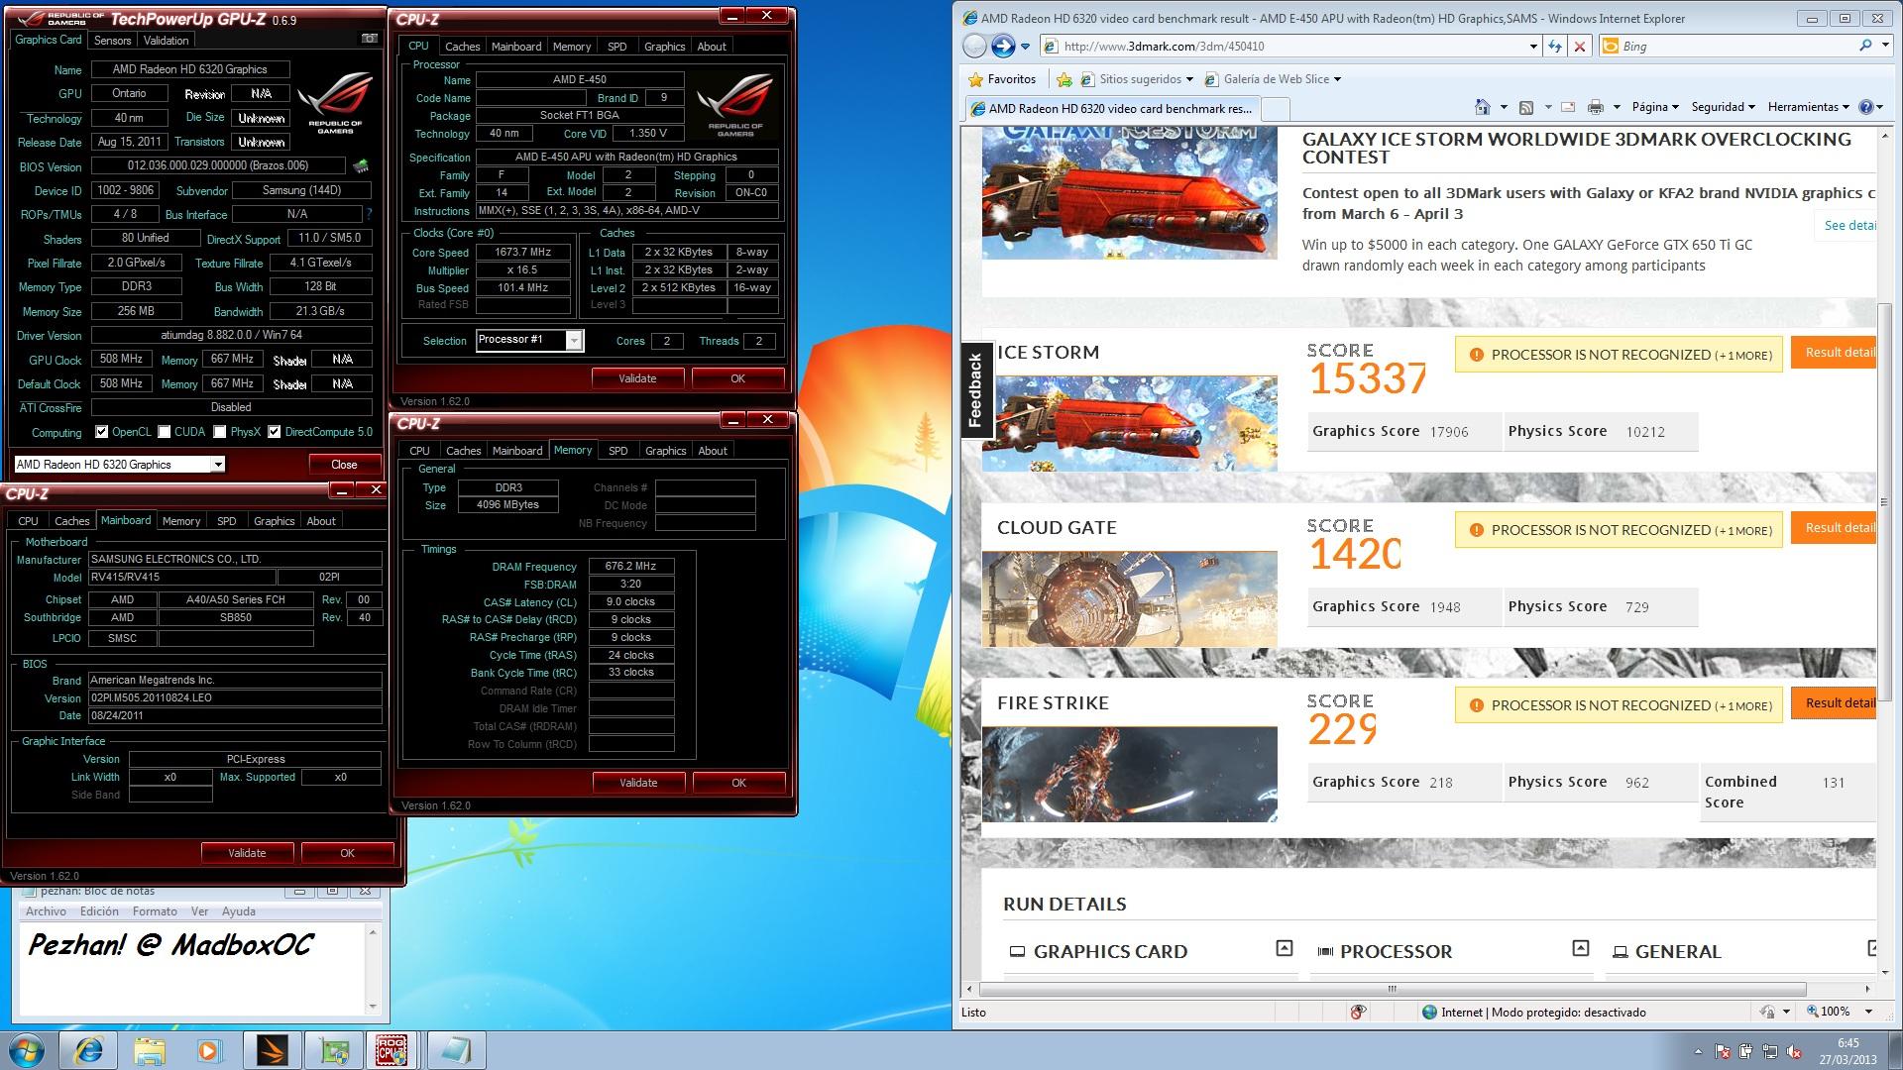Click the Feedback side tab on 3DMark page
The width and height of the screenshot is (1903, 1070).
pyautogui.click(x=975, y=389)
